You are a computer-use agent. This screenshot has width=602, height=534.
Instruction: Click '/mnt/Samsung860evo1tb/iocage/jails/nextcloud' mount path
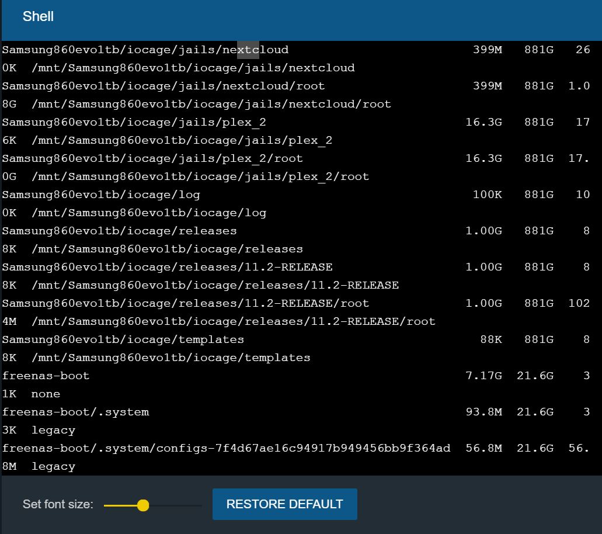tap(193, 68)
